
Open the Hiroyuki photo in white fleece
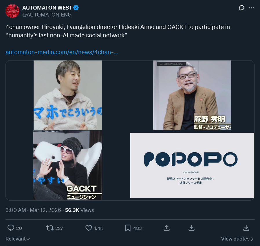pos(68,95)
